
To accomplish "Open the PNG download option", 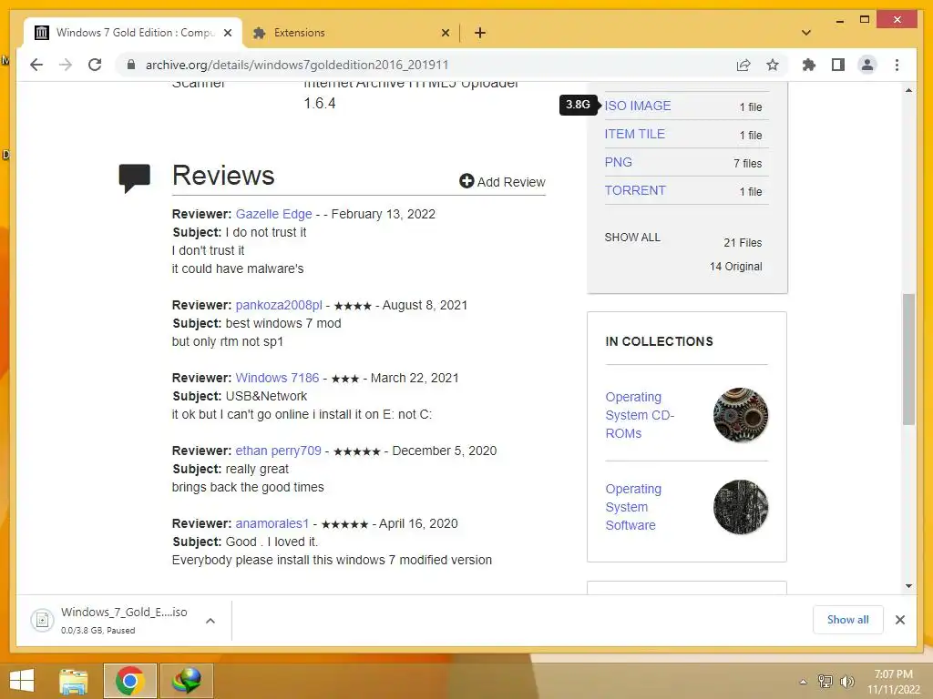I will coord(619,162).
